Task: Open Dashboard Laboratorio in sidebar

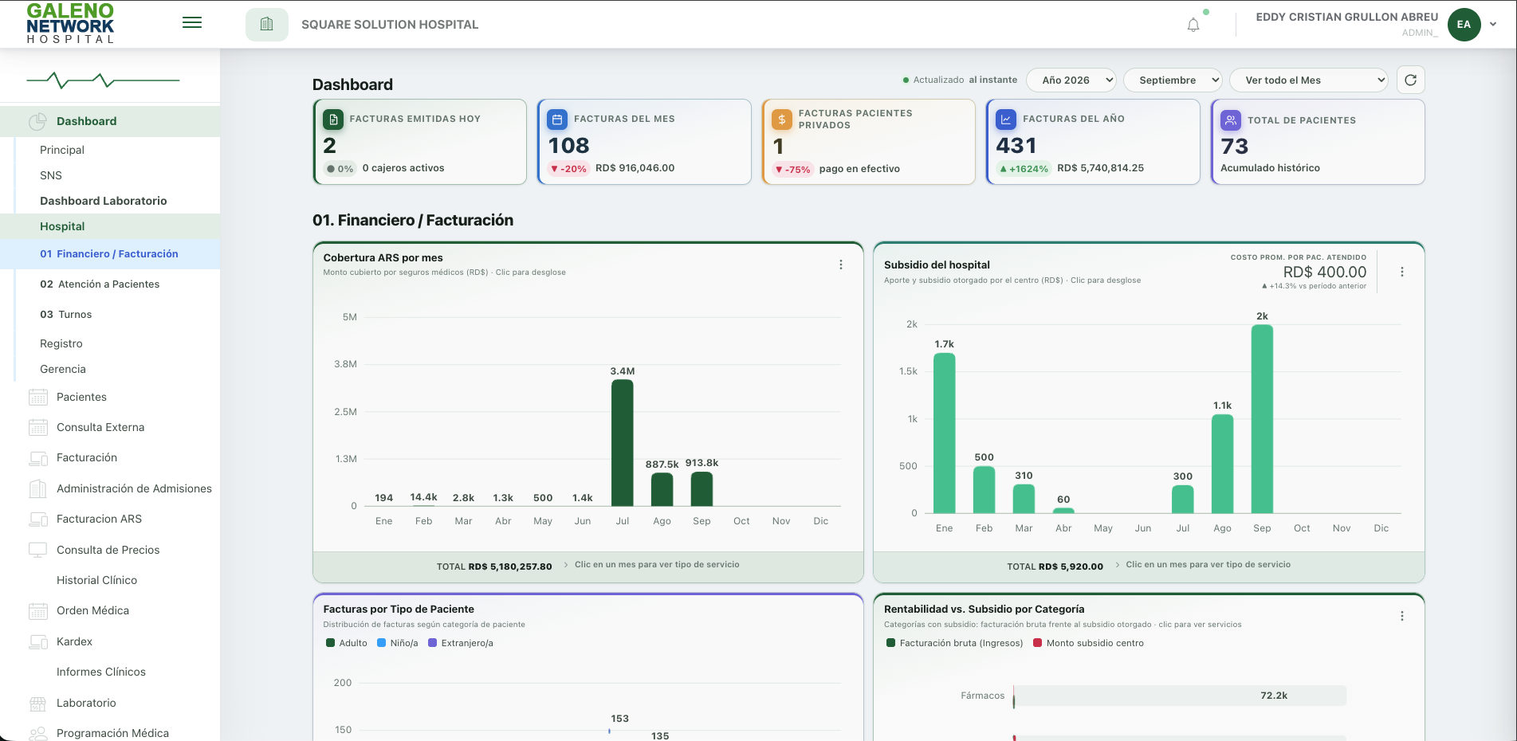Action: (104, 201)
